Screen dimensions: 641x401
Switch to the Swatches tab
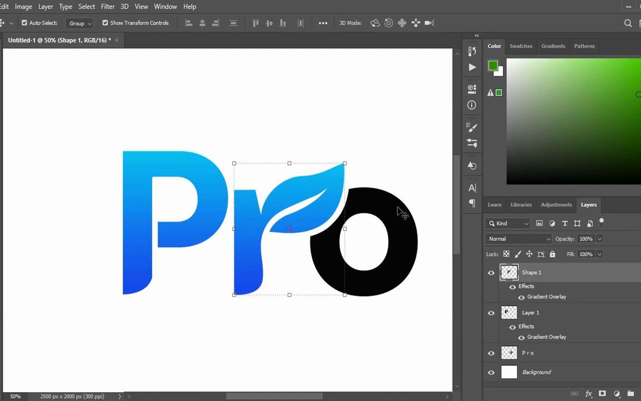click(x=521, y=46)
